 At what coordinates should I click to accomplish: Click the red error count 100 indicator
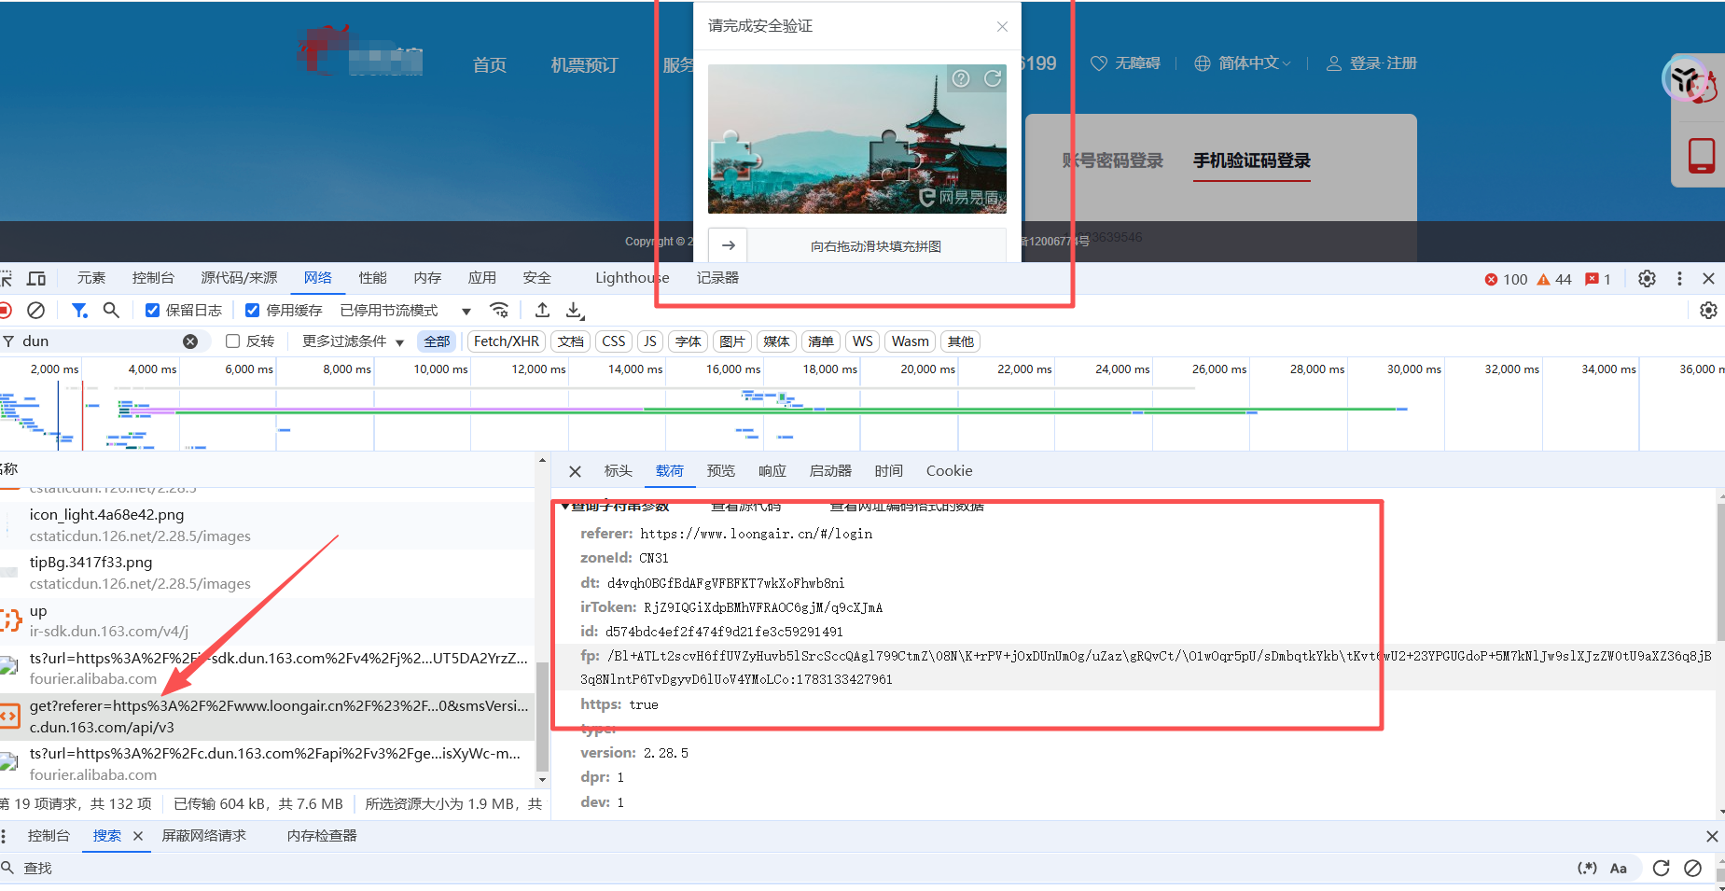click(1506, 279)
